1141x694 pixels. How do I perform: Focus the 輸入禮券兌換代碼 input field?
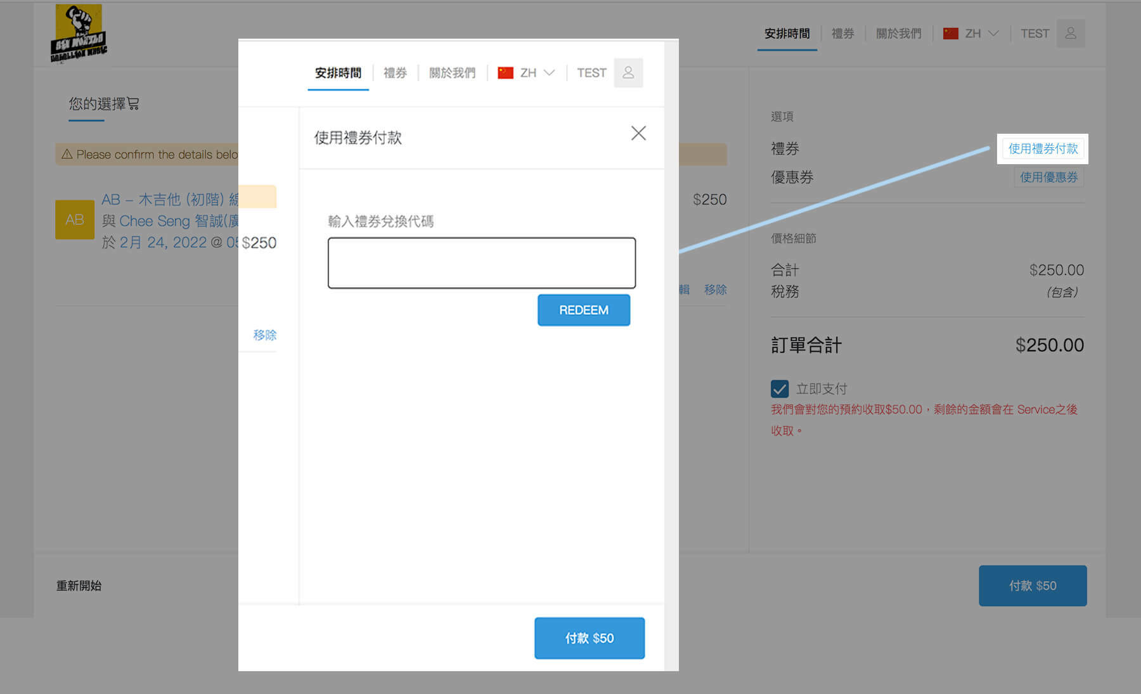[481, 263]
